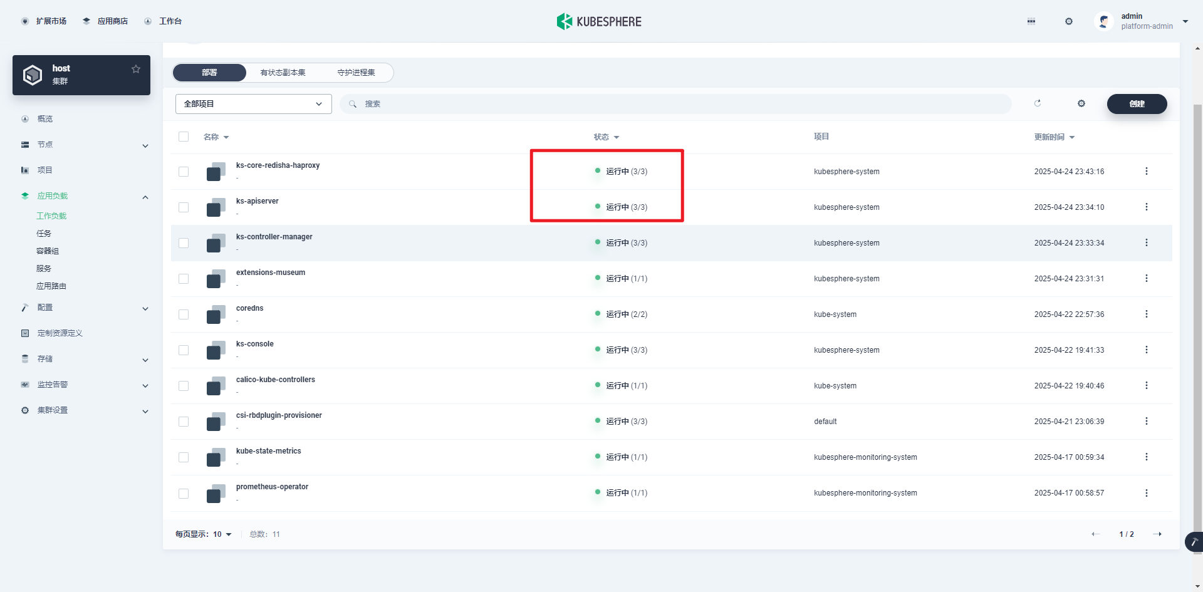Select checkbox for extensions-museum

click(x=184, y=279)
